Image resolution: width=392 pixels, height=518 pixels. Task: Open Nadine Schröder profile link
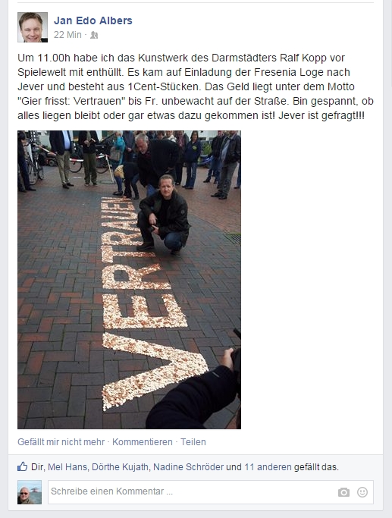[189, 467]
